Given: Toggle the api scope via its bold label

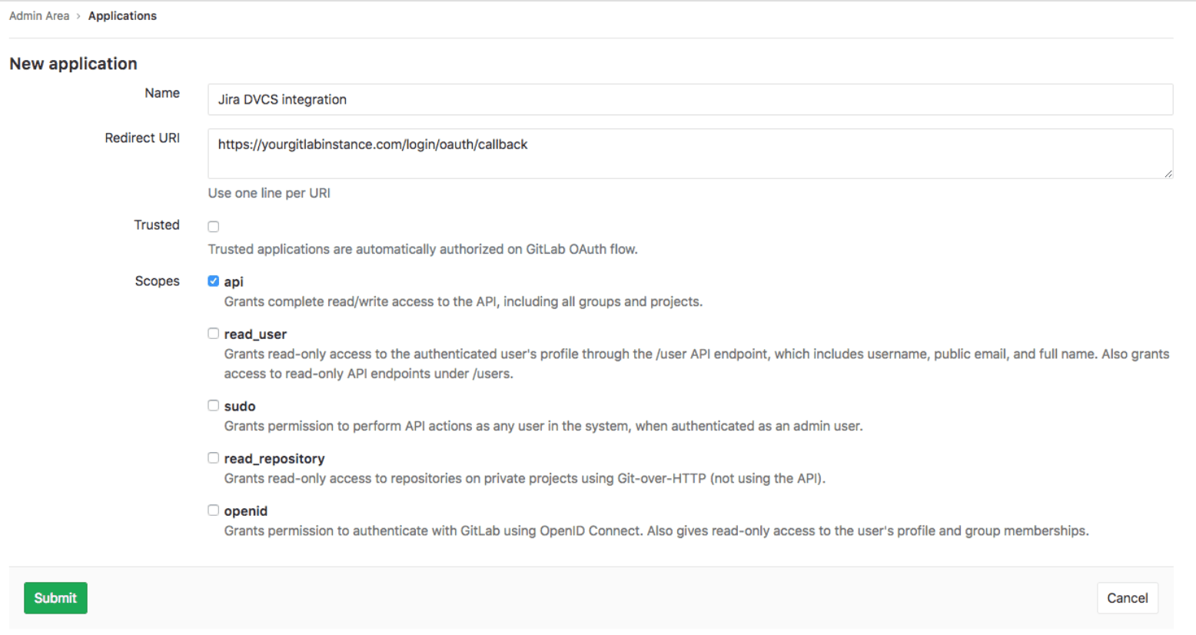Looking at the screenshot, I should (233, 281).
